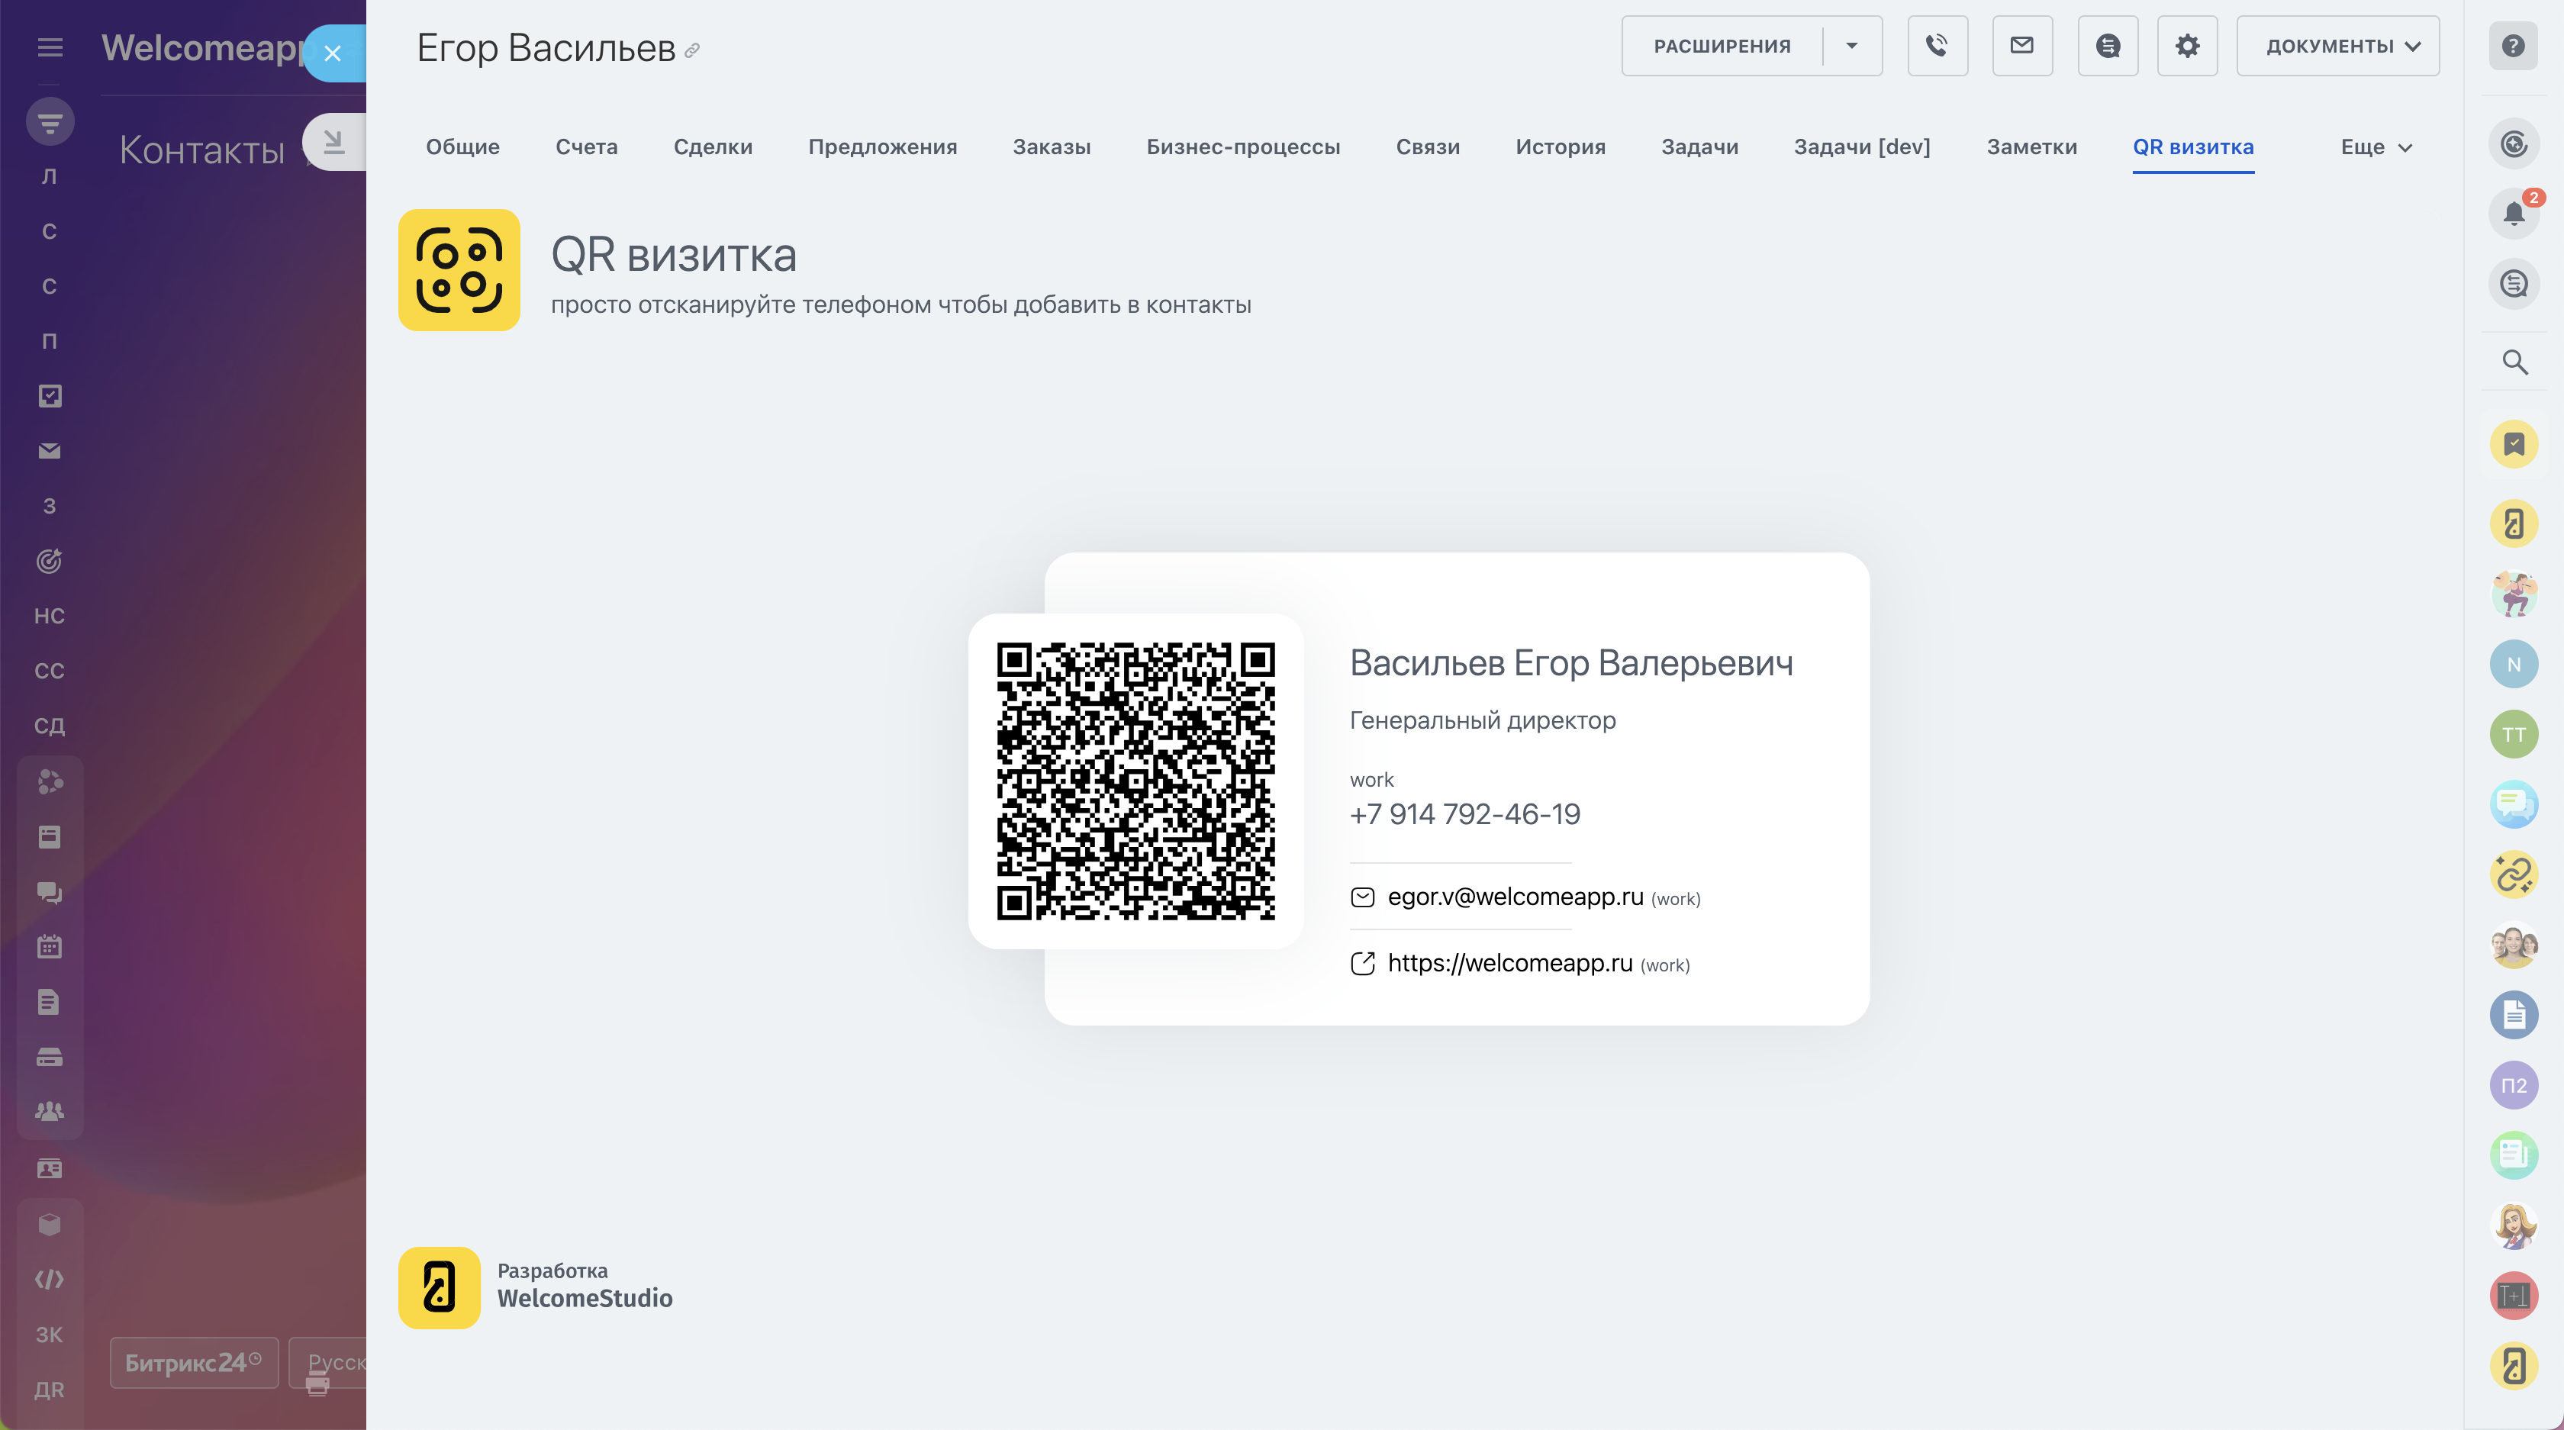Click the copy link icon near the name
Image resolution: width=2564 pixels, height=1430 pixels.
coord(693,50)
